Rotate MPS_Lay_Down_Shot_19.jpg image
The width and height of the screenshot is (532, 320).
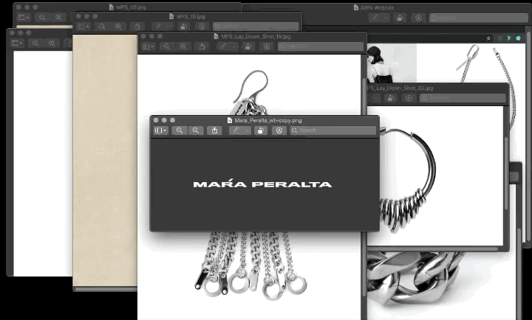(248, 46)
